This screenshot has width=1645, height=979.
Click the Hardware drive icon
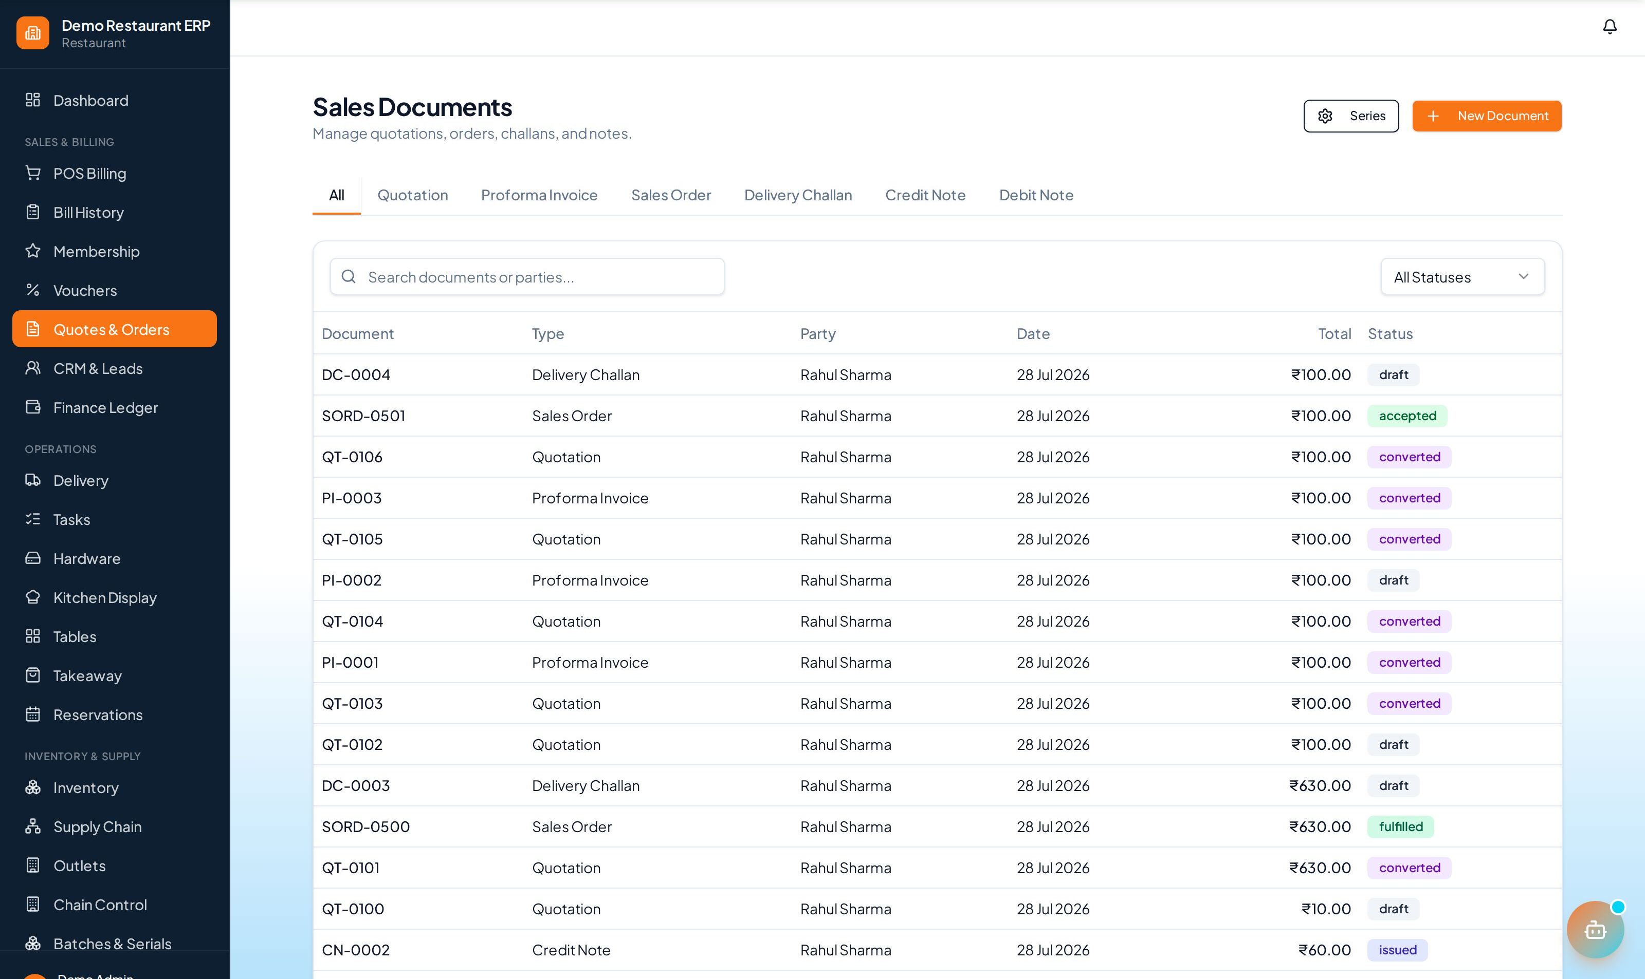click(x=33, y=558)
